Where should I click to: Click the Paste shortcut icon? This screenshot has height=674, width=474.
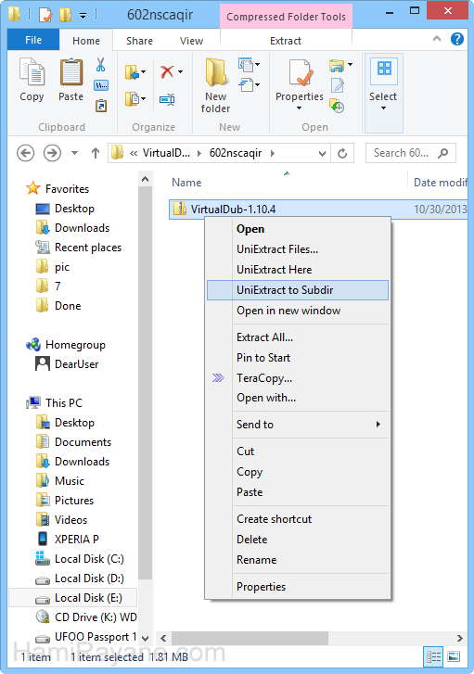101,106
